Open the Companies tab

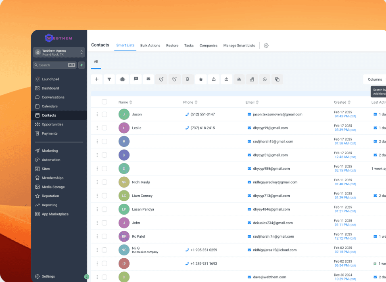[x=209, y=46]
